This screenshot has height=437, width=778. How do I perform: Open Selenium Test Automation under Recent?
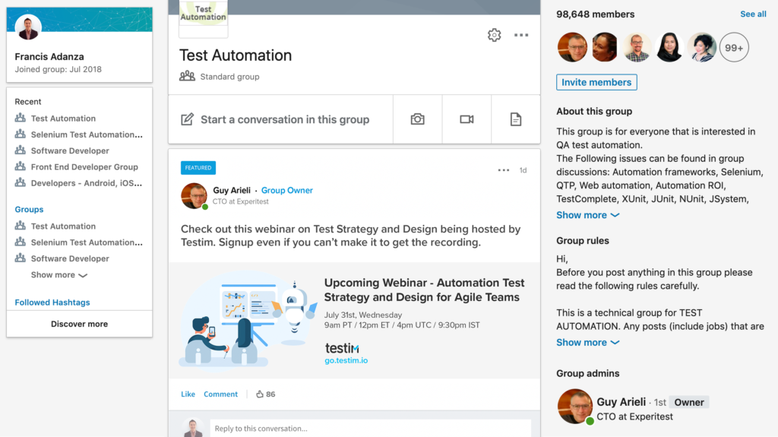(x=87, y=134)
